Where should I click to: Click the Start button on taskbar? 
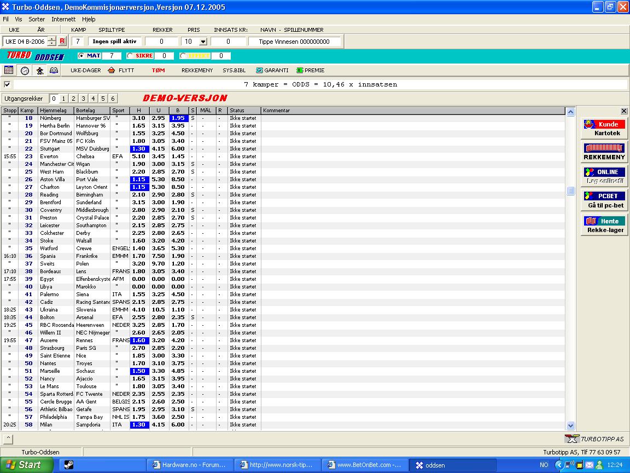pos(26,465)
